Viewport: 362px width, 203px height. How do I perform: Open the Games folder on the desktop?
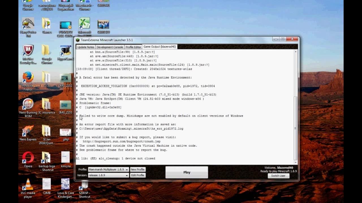point(47,26)
